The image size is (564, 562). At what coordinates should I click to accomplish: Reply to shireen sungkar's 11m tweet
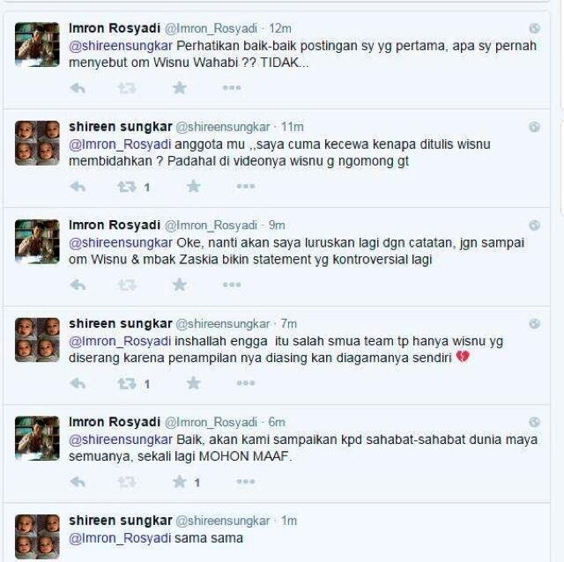point(78,186)
